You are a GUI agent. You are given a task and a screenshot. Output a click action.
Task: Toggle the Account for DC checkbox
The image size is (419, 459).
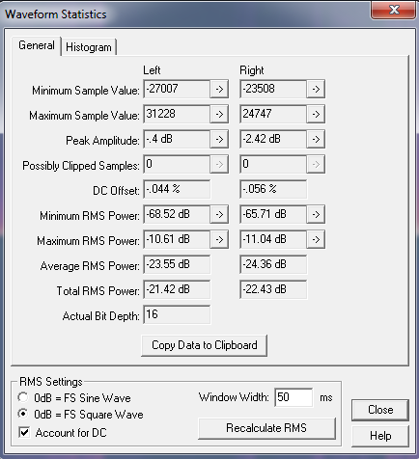(x=24, y=432)
